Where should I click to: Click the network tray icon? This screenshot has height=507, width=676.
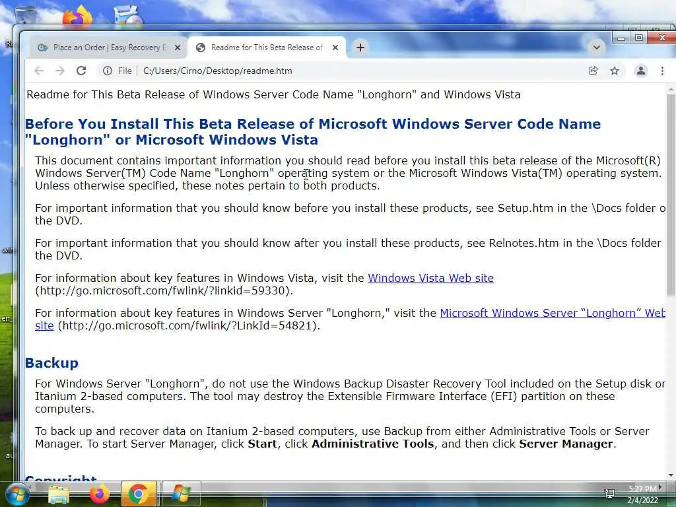[609, 493]
